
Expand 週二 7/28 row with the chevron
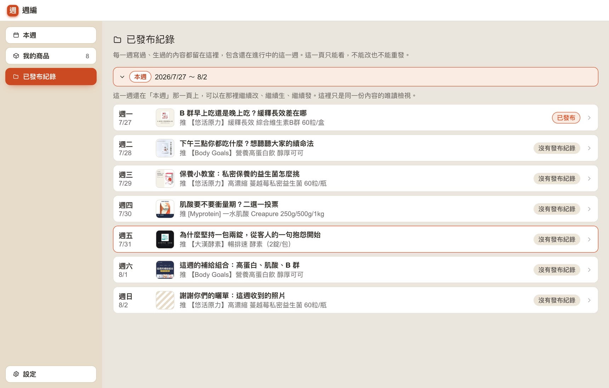[x=589, y=148]
